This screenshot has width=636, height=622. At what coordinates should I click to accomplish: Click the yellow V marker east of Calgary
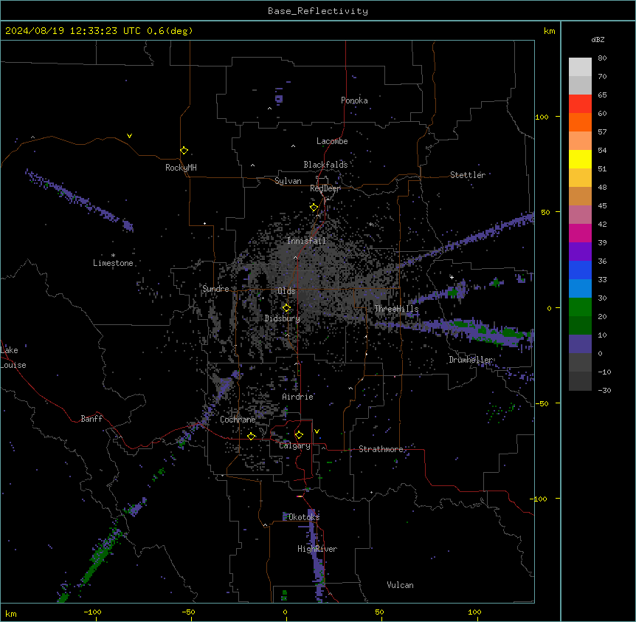click(317, 431)
